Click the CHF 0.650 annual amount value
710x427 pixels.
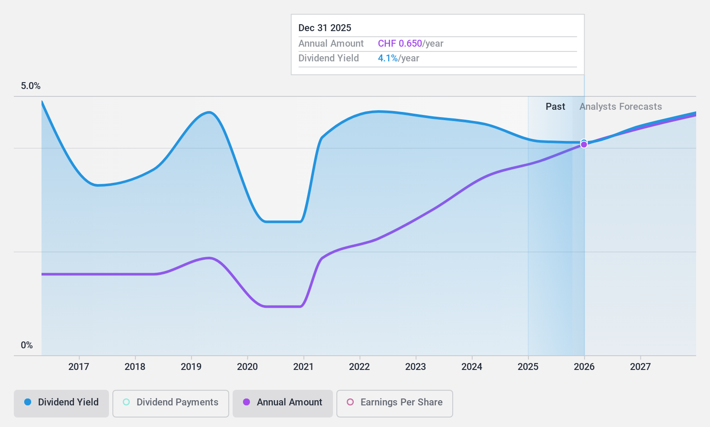(400, 44)
